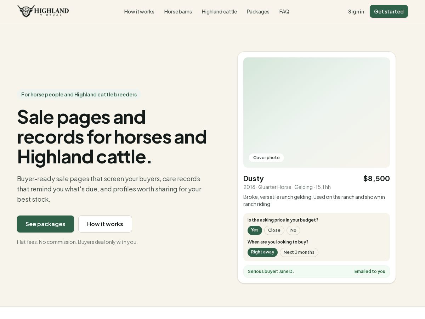This screenshot has width=425, height=319.
Task: Select Yes for asking price budget
Action: point(255,230)
